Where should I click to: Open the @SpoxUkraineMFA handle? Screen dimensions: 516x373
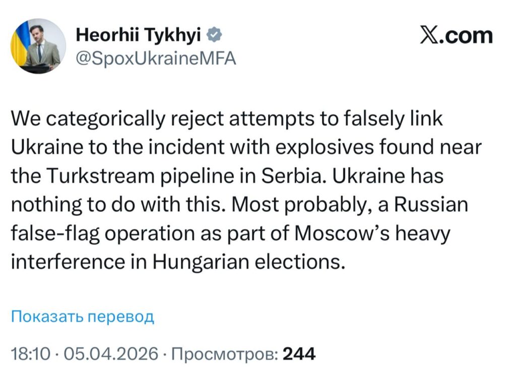click(155, 58)
